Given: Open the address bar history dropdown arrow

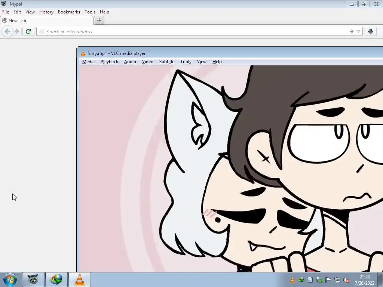Looking at the screenshot, I should pyautogui.click(x=358, y=31).
